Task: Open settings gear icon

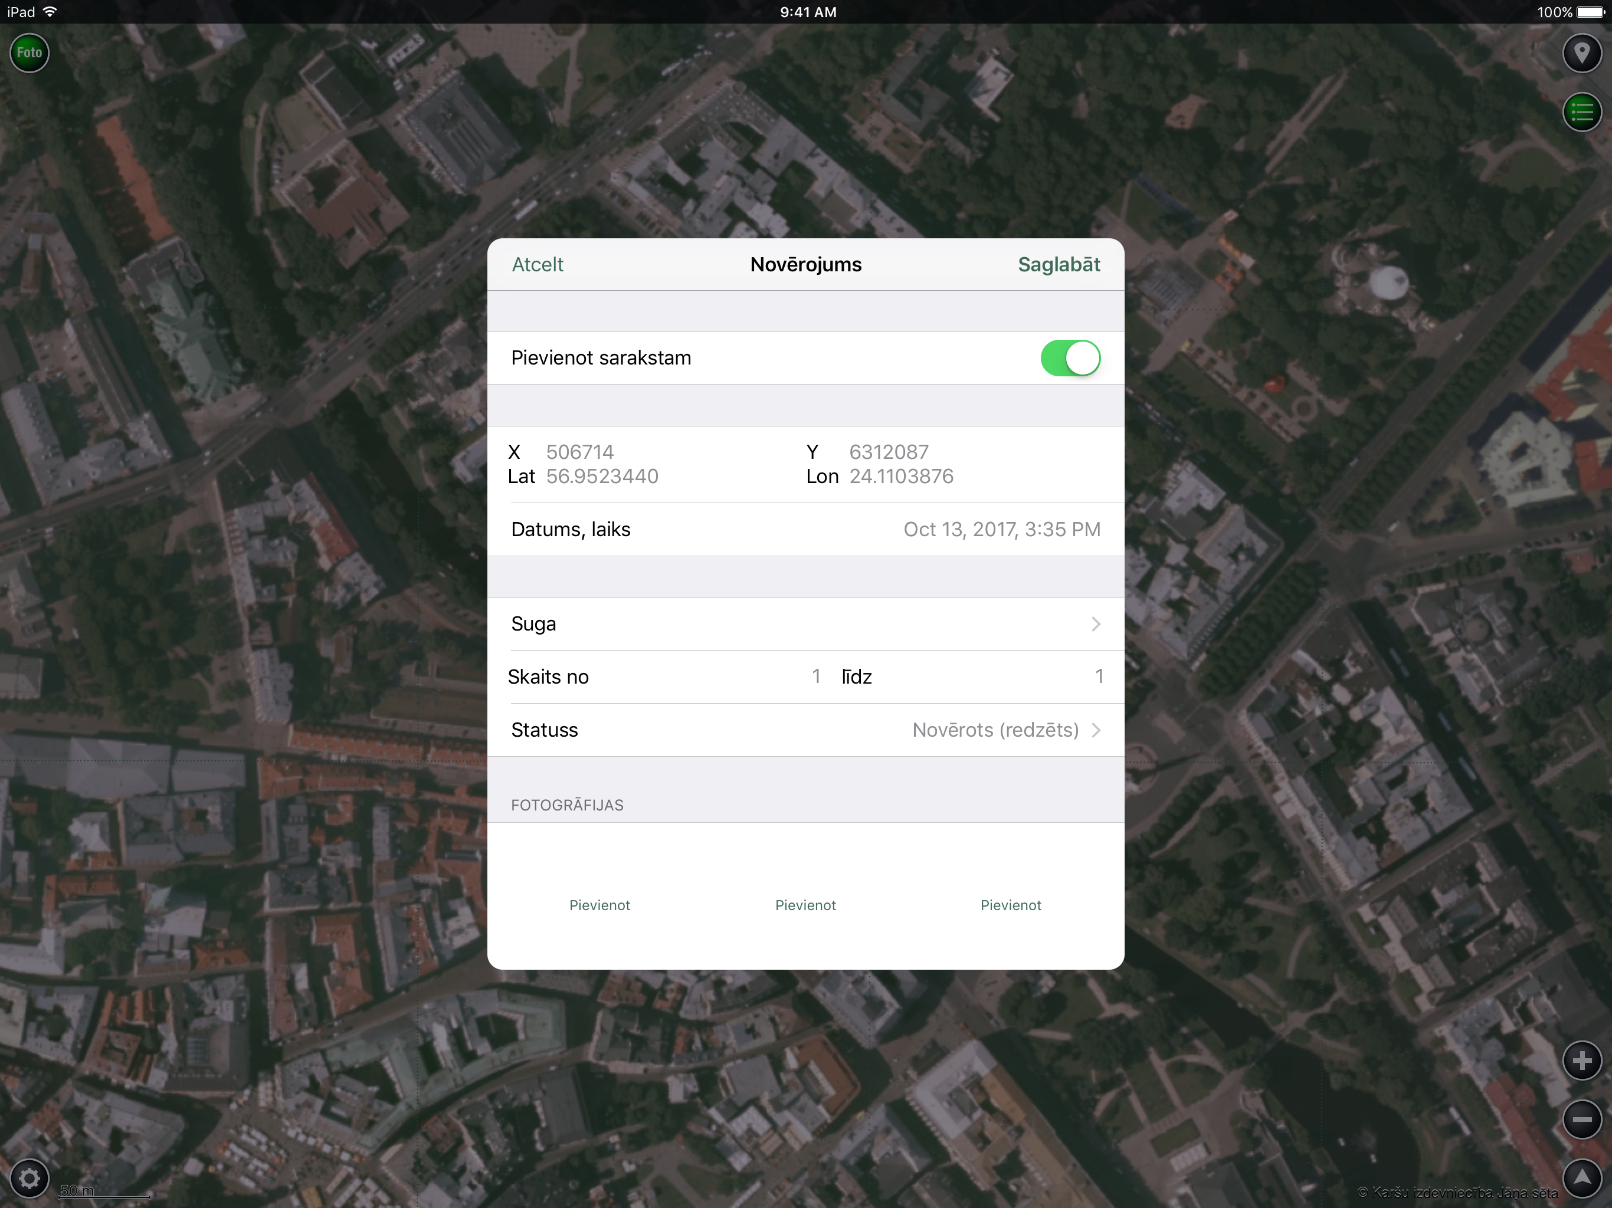Action: (29, 1178)
